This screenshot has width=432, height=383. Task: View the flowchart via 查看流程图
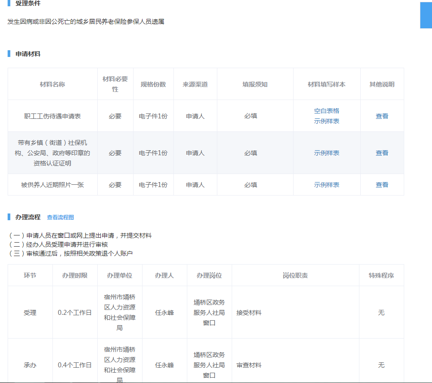[60, 218]
